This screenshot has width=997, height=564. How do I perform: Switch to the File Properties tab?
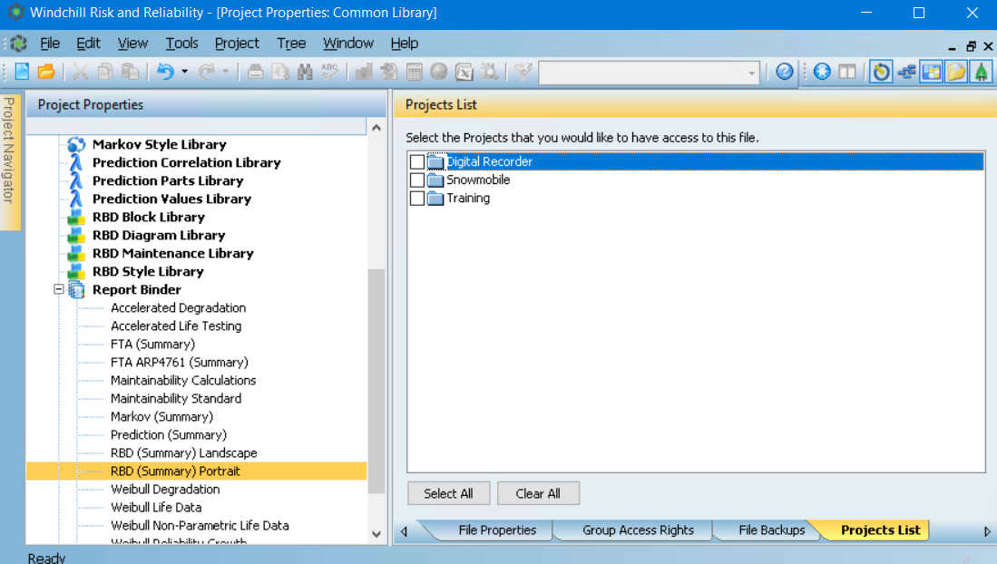497,530
